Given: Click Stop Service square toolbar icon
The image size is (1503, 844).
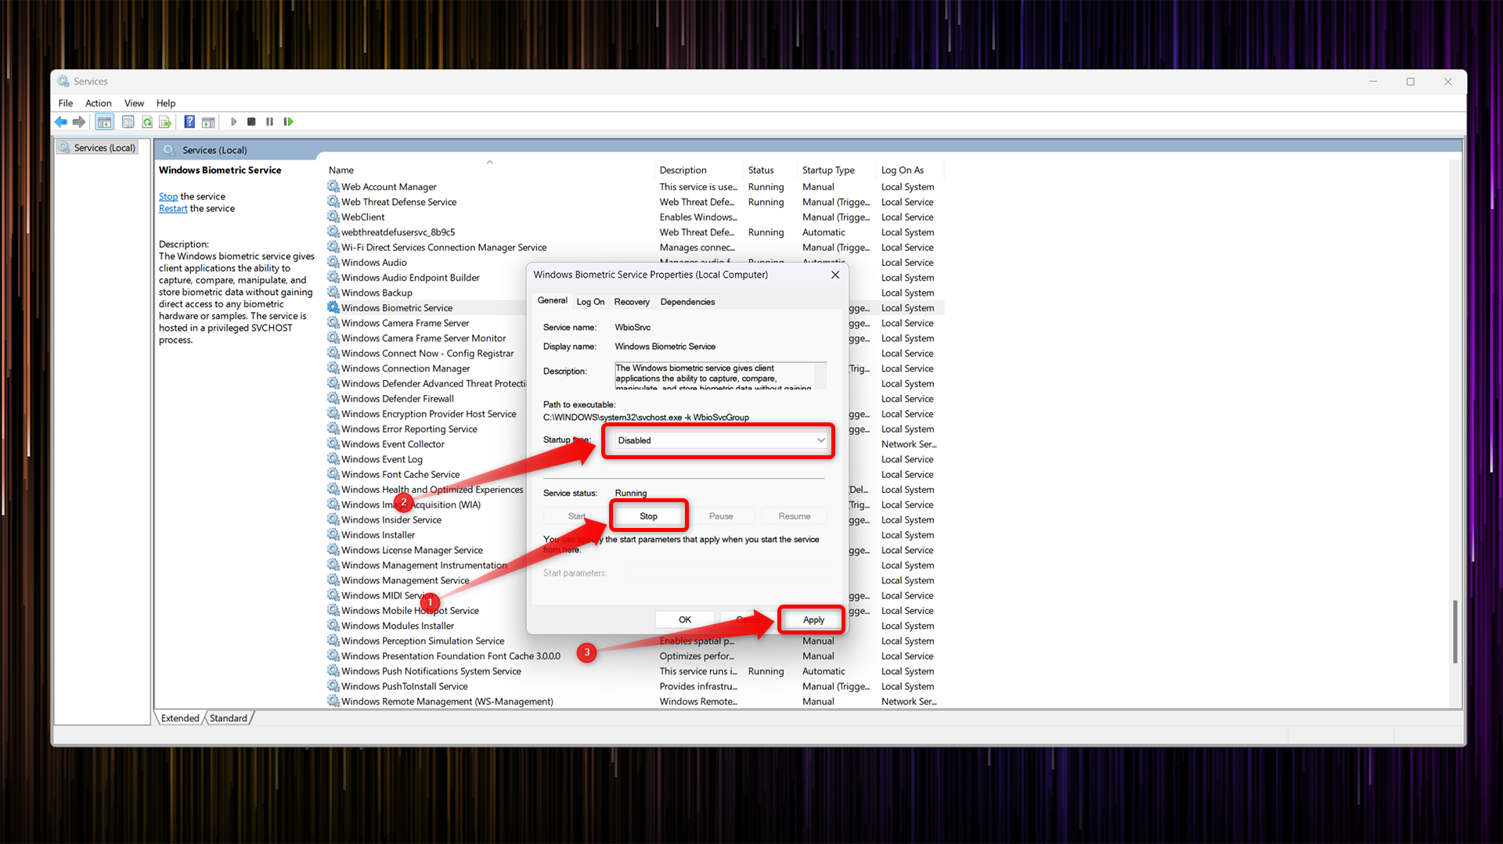Looking at the screenshot, I should [x=251, y=122].
